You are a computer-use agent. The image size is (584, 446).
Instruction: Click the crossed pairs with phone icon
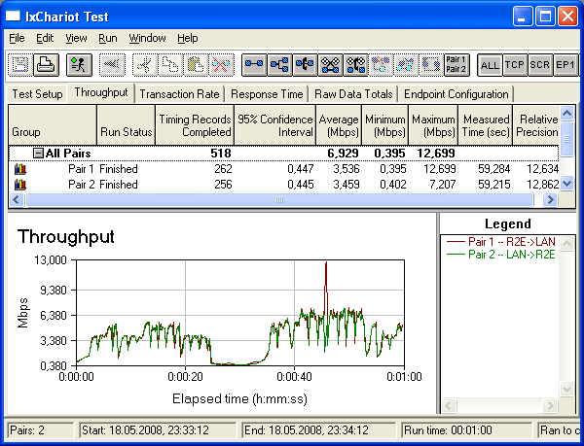tap(355, 65)
